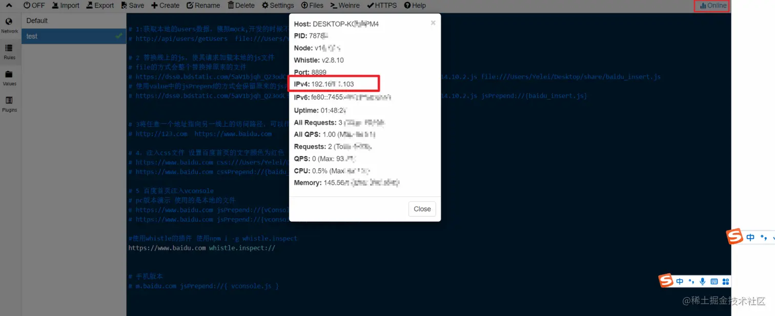Switch to the Network panel
The width and height of the screenshot is (775, 316).
(x=9, y=26)
